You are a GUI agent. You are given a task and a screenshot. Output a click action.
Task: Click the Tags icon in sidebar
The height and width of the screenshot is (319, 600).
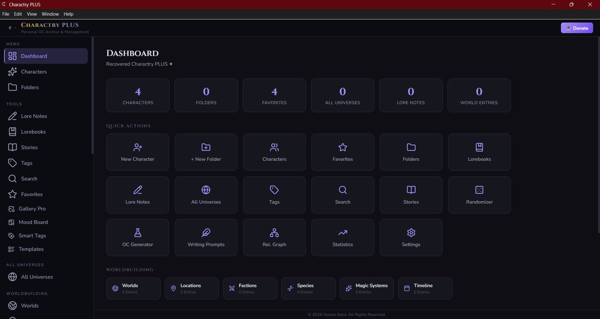12,163
